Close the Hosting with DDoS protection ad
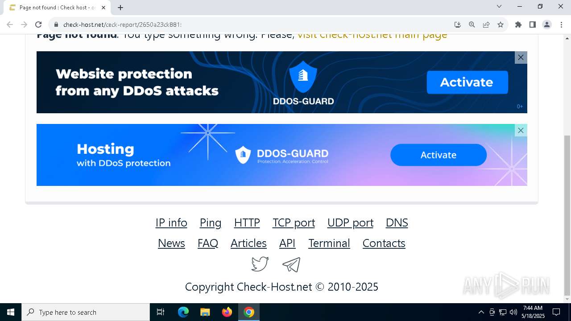 (521, 130)
